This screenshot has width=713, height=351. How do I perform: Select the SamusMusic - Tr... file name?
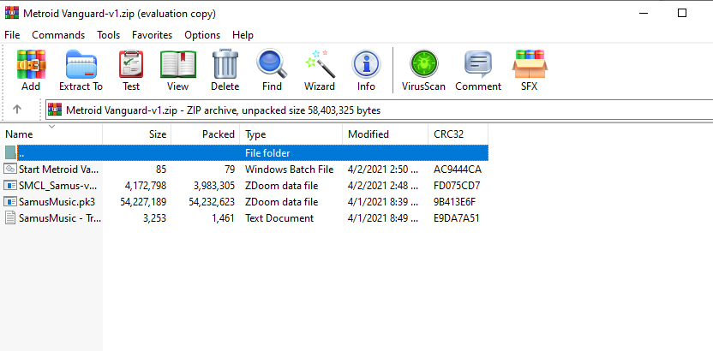(x=60, y=218)
